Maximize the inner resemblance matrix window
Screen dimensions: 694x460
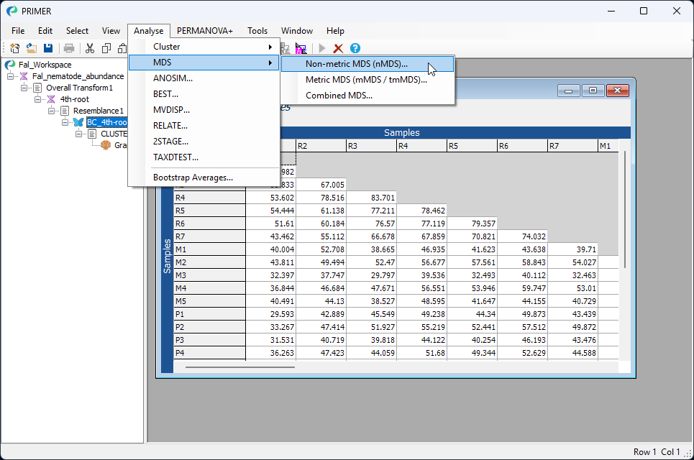593,91
